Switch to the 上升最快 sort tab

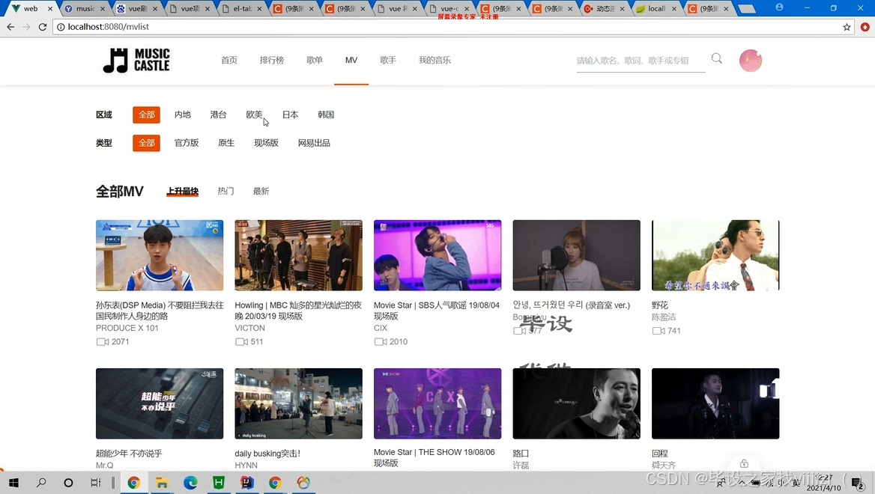183,192
